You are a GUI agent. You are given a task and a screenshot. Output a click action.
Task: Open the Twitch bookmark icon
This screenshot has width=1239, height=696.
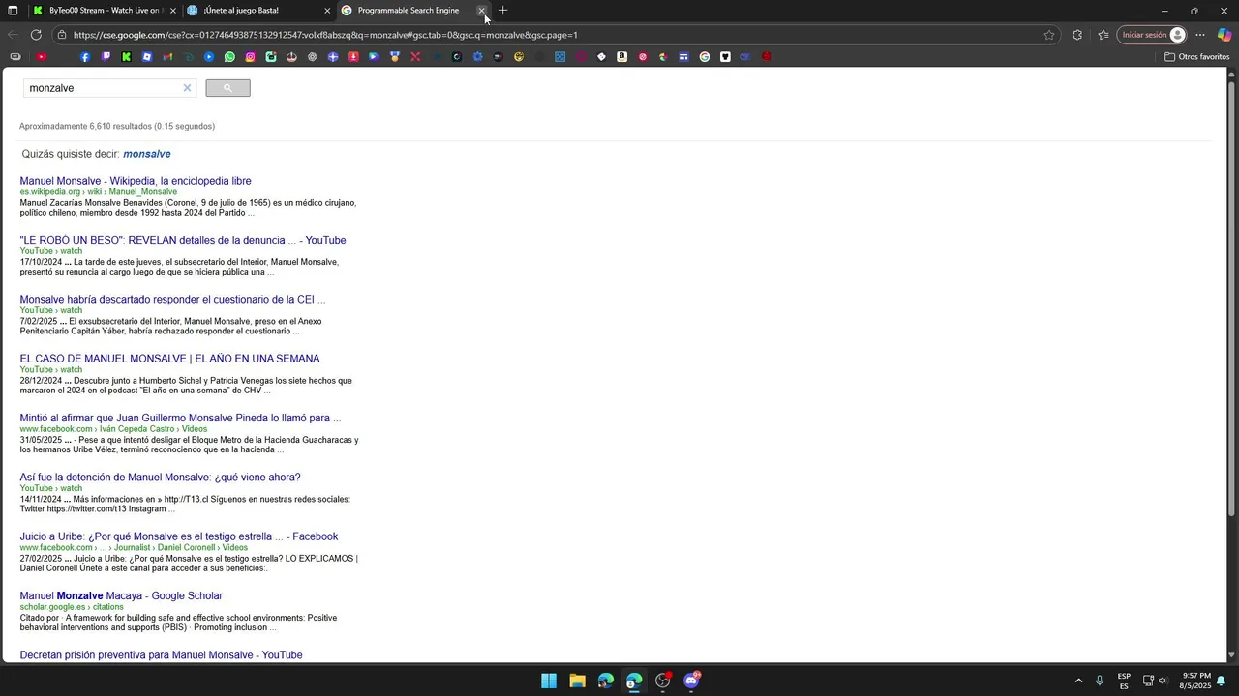click(x=106, y=57)
